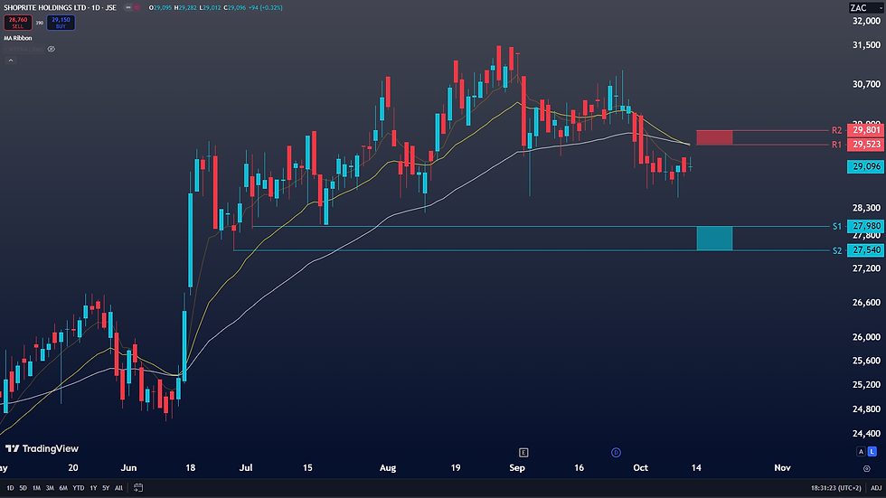Toggle visibility of the MTEMA Lines indicator
This screenshot has width=886, height=498.
point(52,49)
